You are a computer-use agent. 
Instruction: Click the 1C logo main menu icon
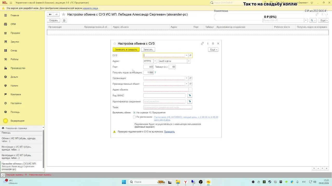pyautogui.click(x=4, y=3)
